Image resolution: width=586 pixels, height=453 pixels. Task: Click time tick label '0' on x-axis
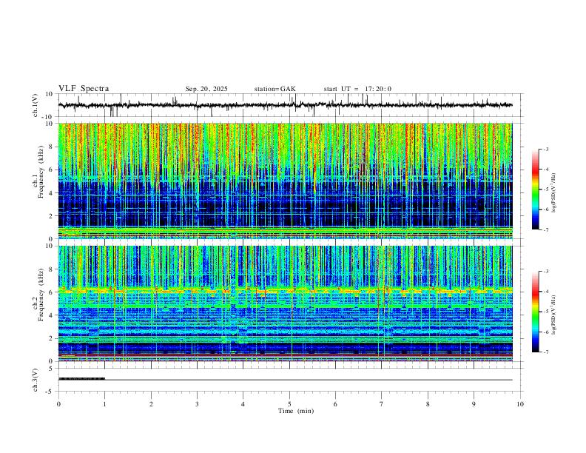click(x=58, y=404)
